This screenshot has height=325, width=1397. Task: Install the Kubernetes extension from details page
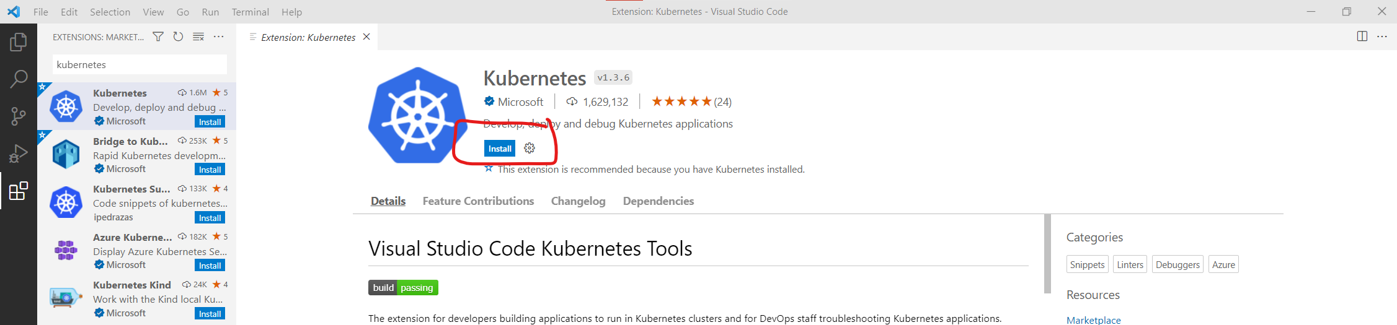500,149
